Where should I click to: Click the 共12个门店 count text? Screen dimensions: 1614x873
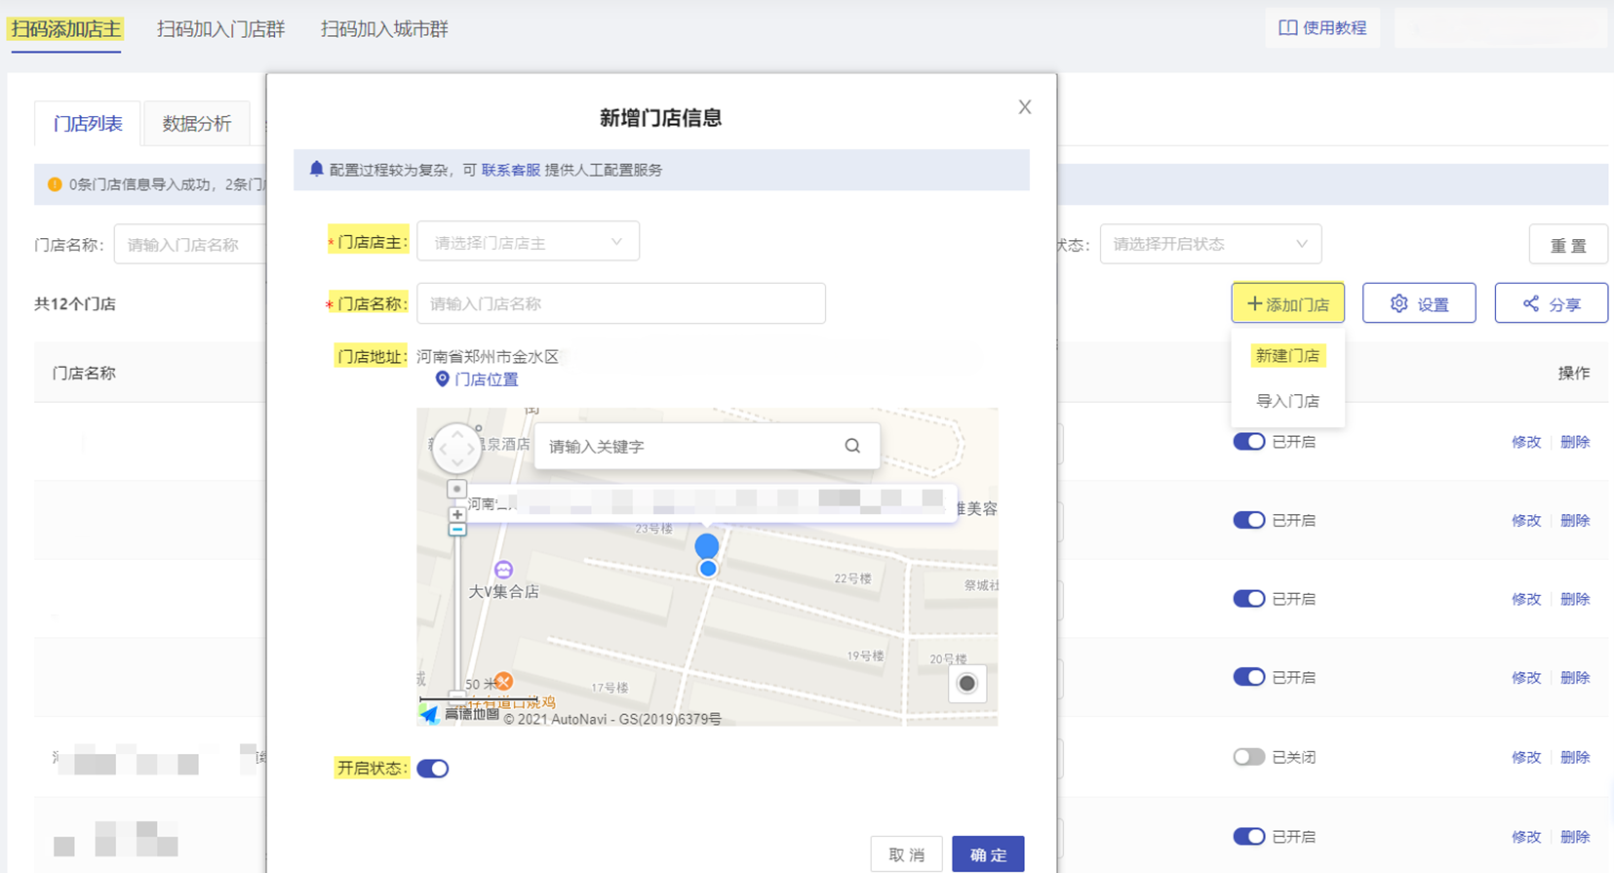[x=75, y=303]
